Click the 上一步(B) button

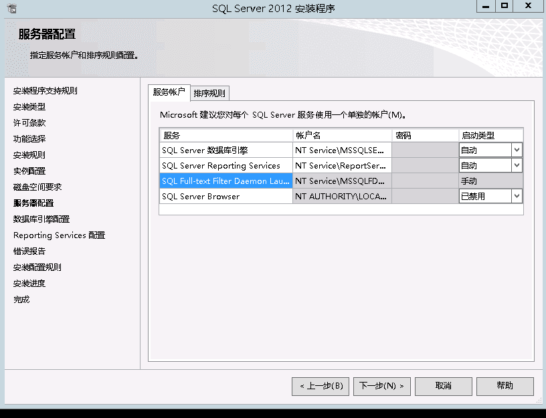coord(321,386)
